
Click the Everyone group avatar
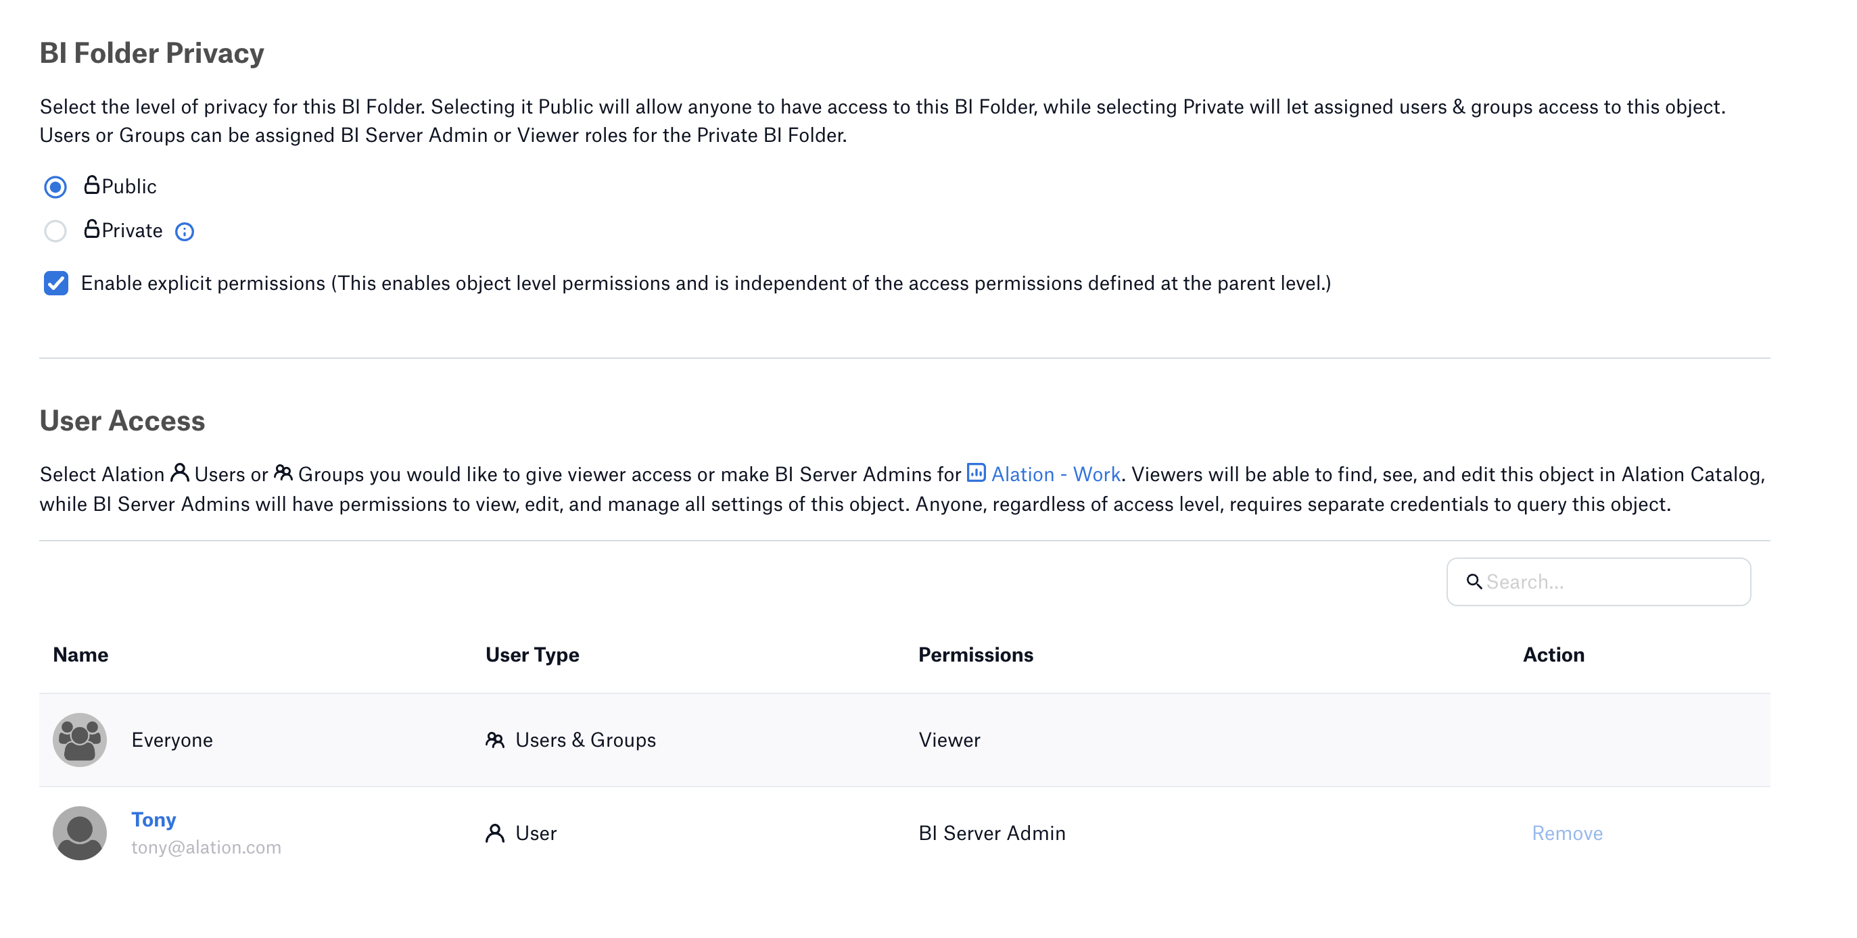coord(80,740)
